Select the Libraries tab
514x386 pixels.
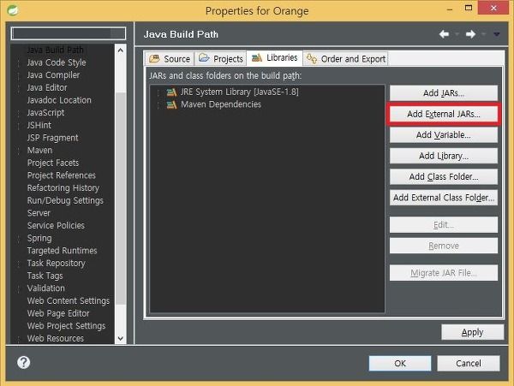pos(275,58)
